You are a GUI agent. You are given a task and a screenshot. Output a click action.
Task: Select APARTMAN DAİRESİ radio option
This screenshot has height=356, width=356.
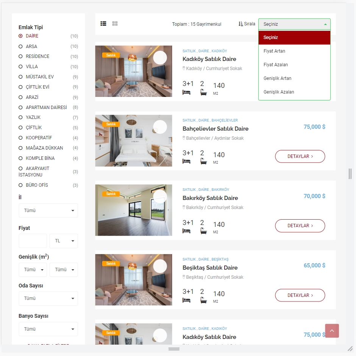[20, 108]
